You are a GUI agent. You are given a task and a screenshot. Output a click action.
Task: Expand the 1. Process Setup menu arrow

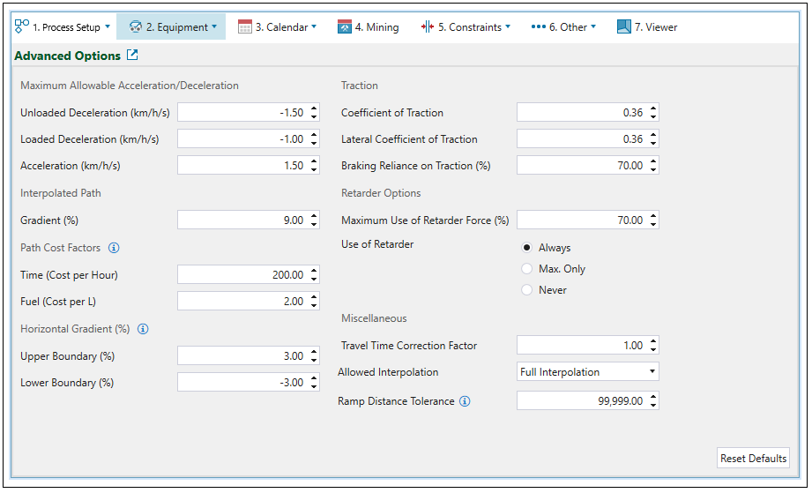tap(108, 26)
